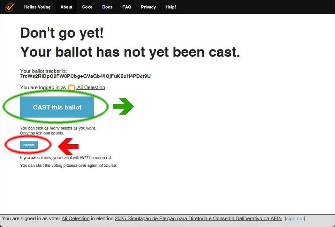Click the Helios logo icon
The height and width of the screenshot is (227, 335).
click(x=10, y=7)
